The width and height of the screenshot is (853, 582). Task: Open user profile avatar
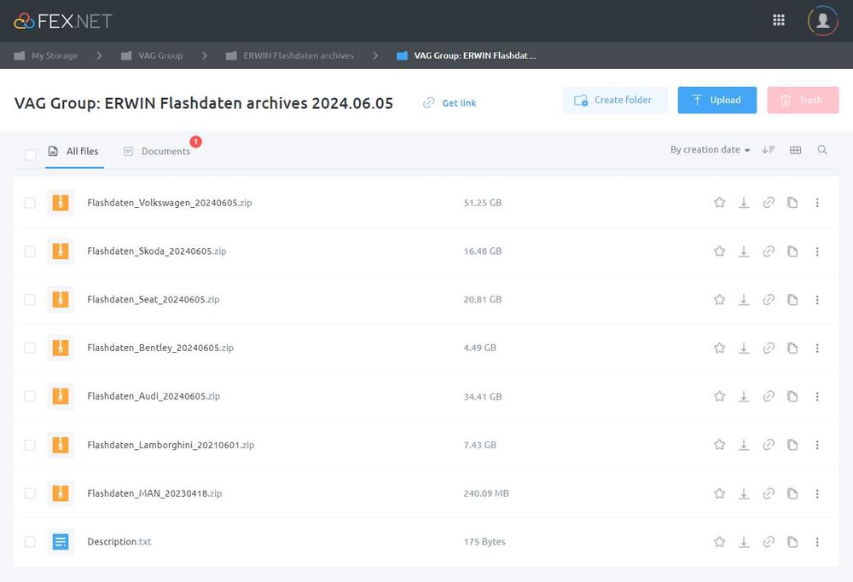pos(822,20)
